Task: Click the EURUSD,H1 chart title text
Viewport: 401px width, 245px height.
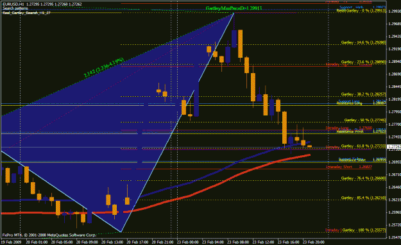Action: 42,4
